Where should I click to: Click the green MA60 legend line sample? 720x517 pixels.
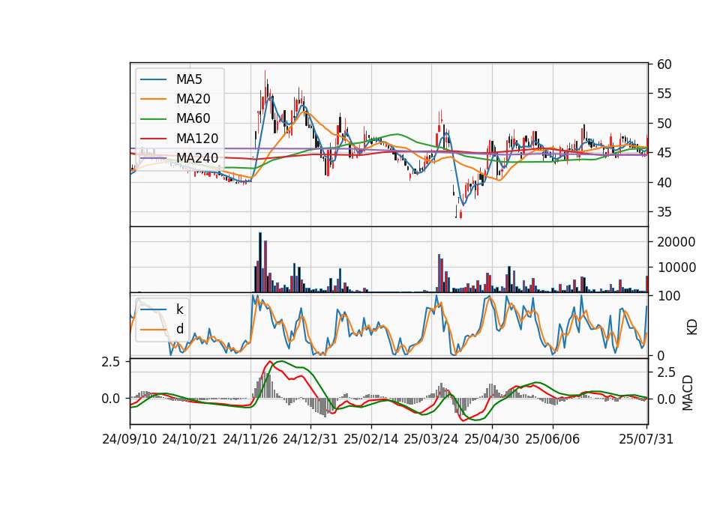153,118
